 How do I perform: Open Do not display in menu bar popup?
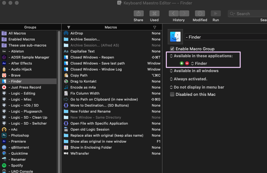point(197,87)
